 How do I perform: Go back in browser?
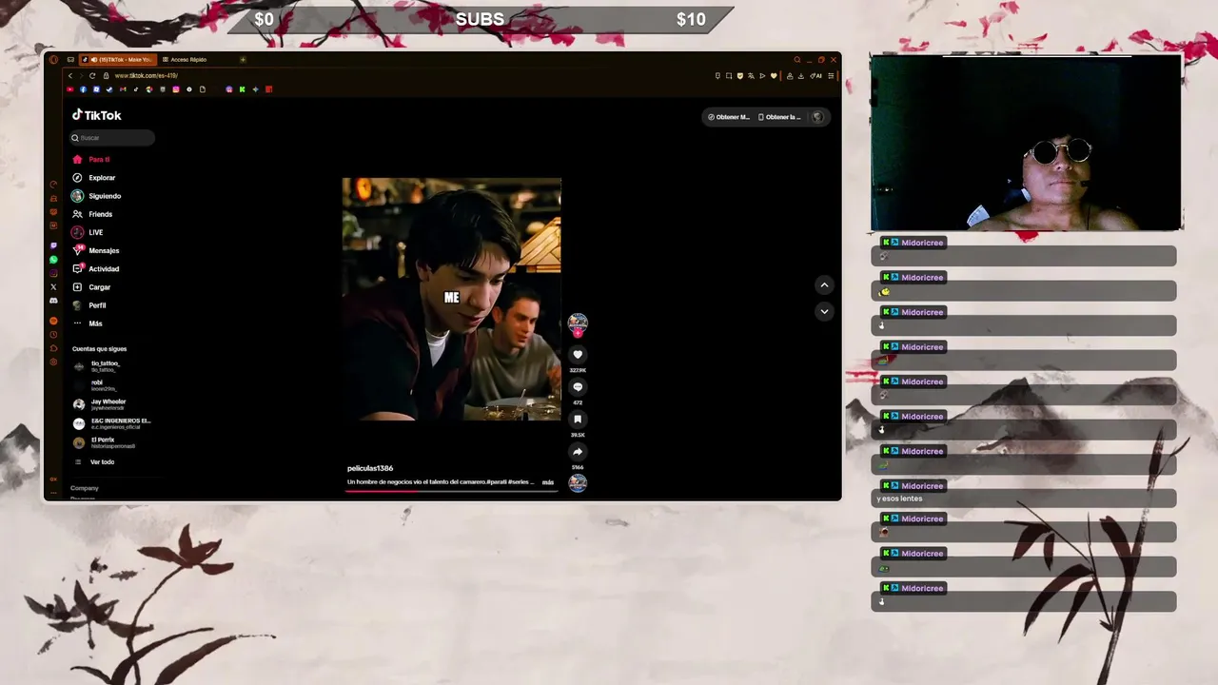point(70,76)
